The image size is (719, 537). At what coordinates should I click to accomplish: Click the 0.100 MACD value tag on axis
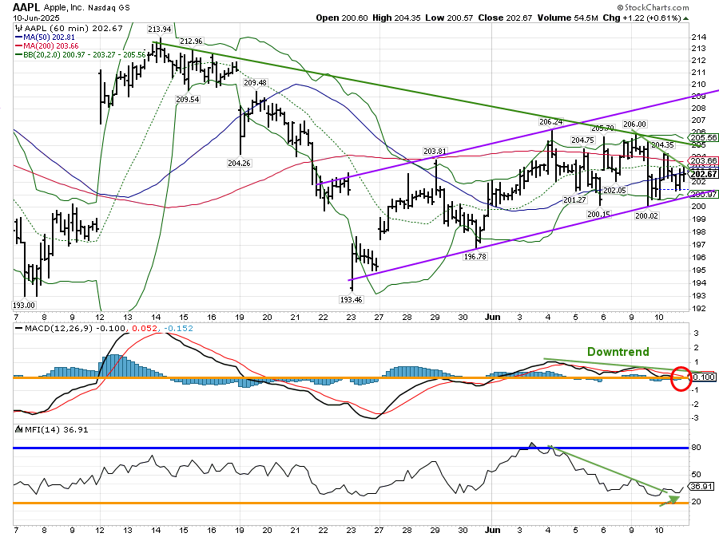point(703,377)
